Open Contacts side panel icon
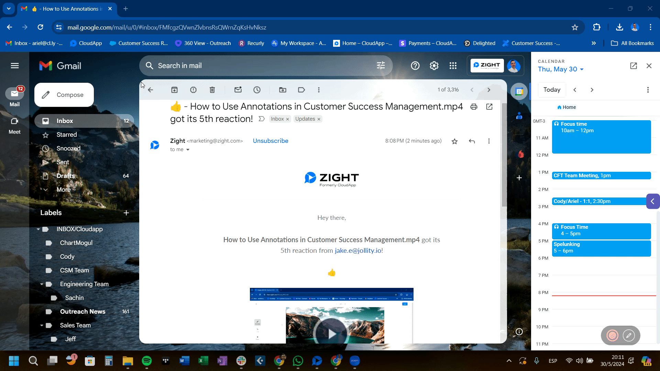 pyautogui.click(x=519, y=116)
